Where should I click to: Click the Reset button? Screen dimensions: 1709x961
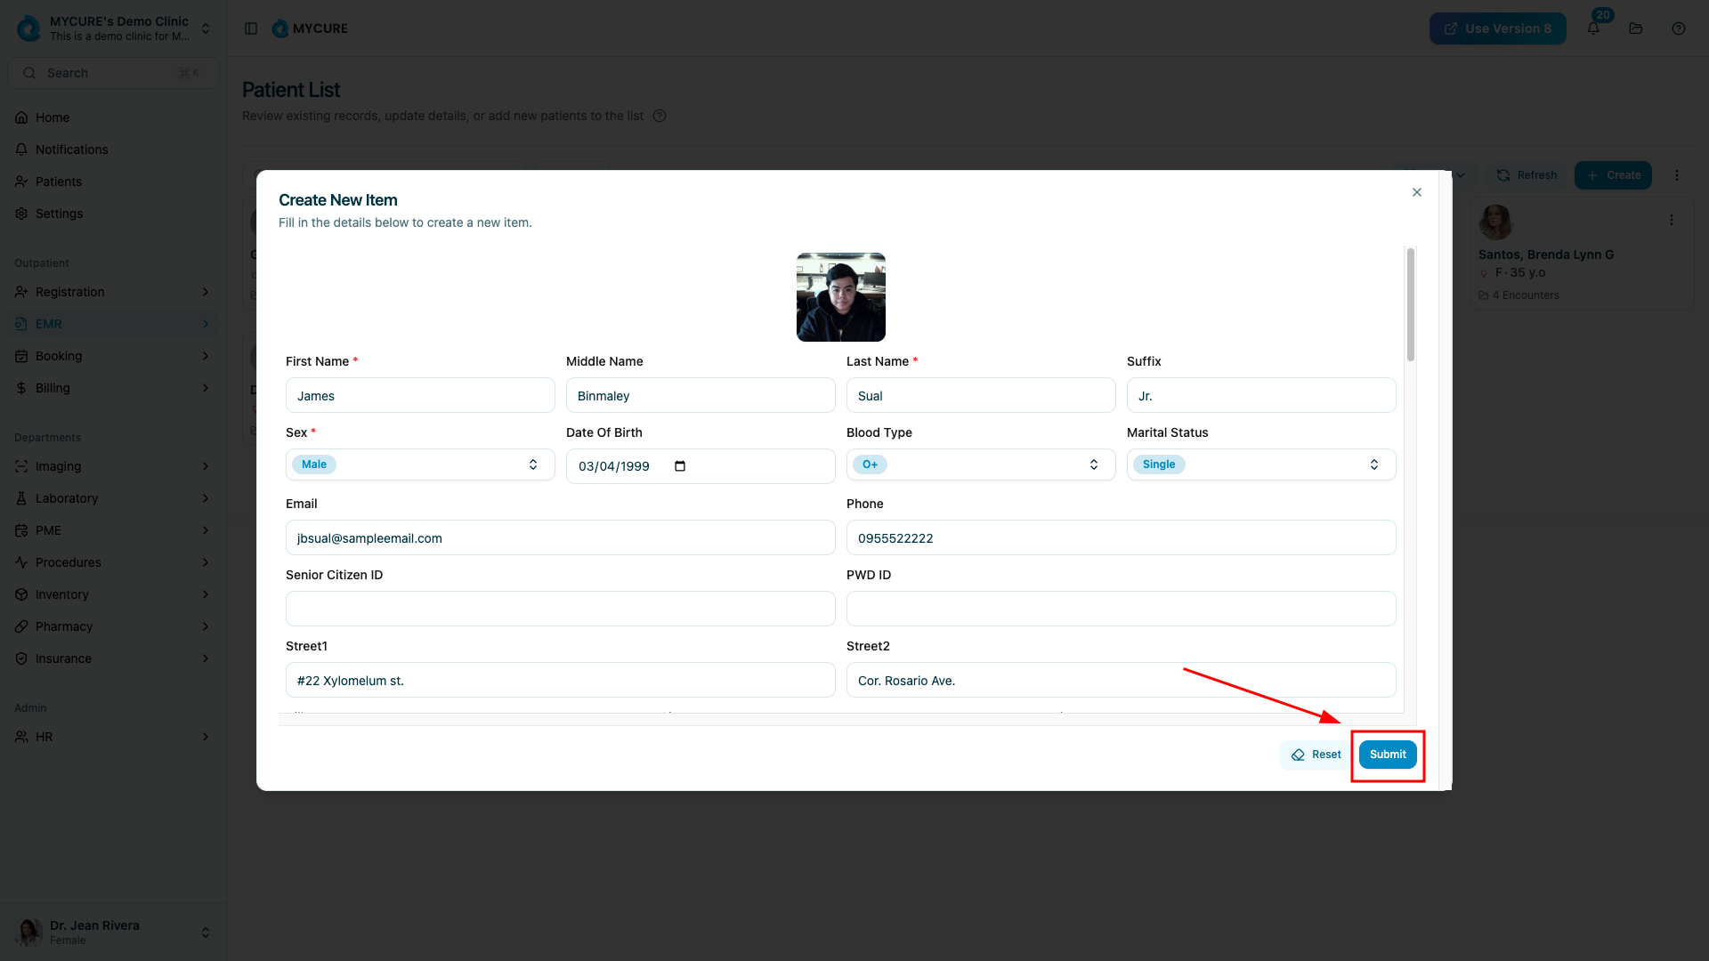(1316, 755)
